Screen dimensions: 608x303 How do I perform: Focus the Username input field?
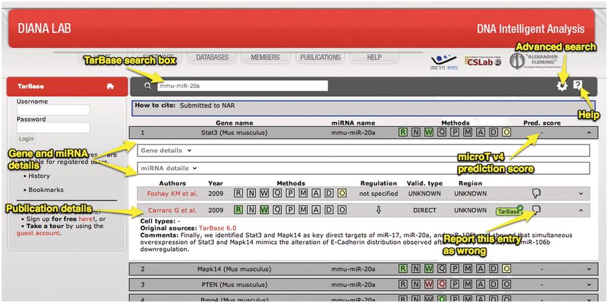tap(53, 110)
